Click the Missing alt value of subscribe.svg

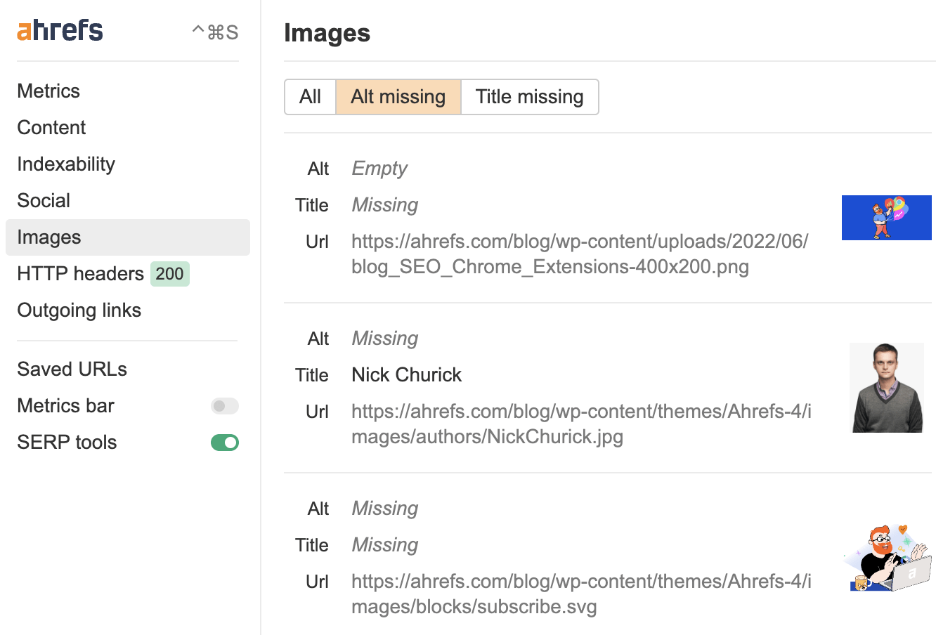(x=385, y=509)
